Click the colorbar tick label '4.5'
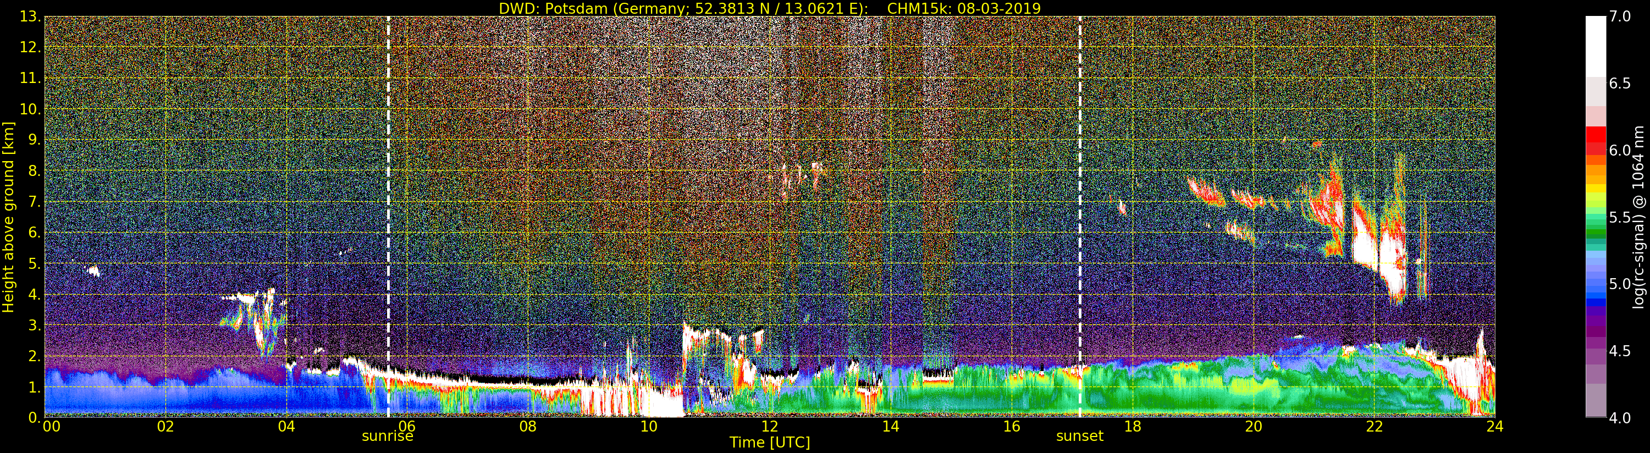This screenshot has width=1650, height=453. coord(1620,351)
